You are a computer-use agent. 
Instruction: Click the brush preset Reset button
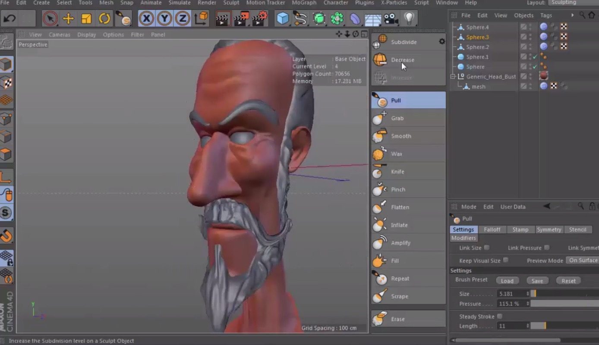(x=568, y=281)
